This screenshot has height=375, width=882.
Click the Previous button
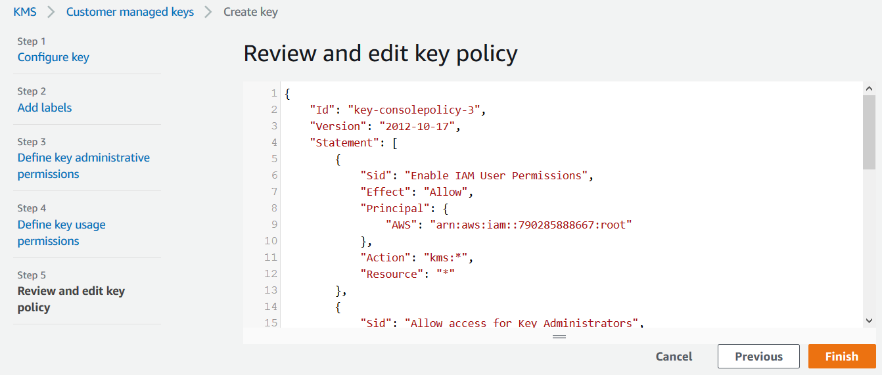[x=758, y=357]
